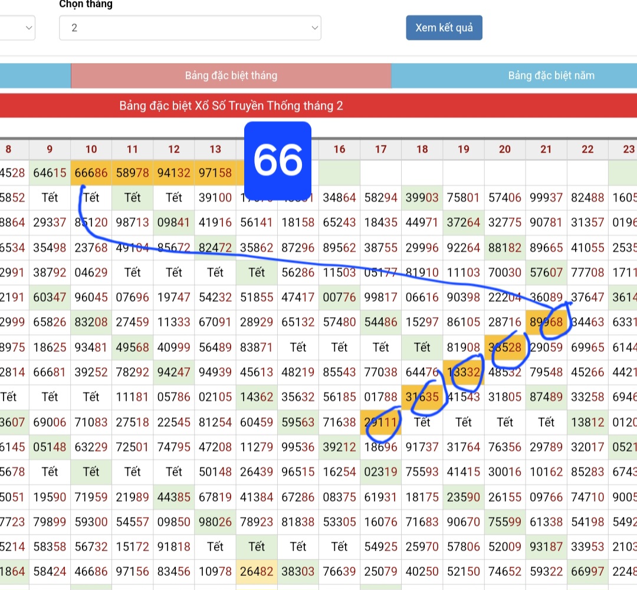Image resolution: width=637 pixels, height=590 pixels.
Task: Select the partially visible blue tab at far left
Action: pos(35,75)
